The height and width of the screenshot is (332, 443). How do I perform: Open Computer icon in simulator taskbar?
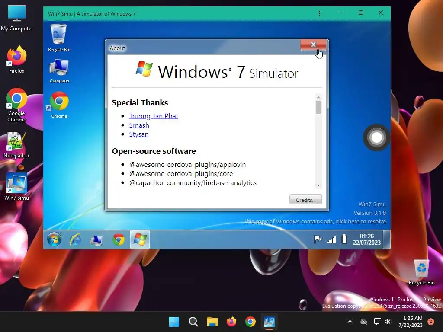tap(96, 240)
